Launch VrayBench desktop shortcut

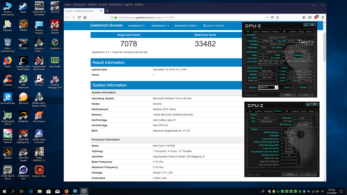pos(55,44)
